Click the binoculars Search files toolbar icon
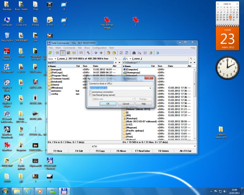The image size is (244, 195). [134, 53]
